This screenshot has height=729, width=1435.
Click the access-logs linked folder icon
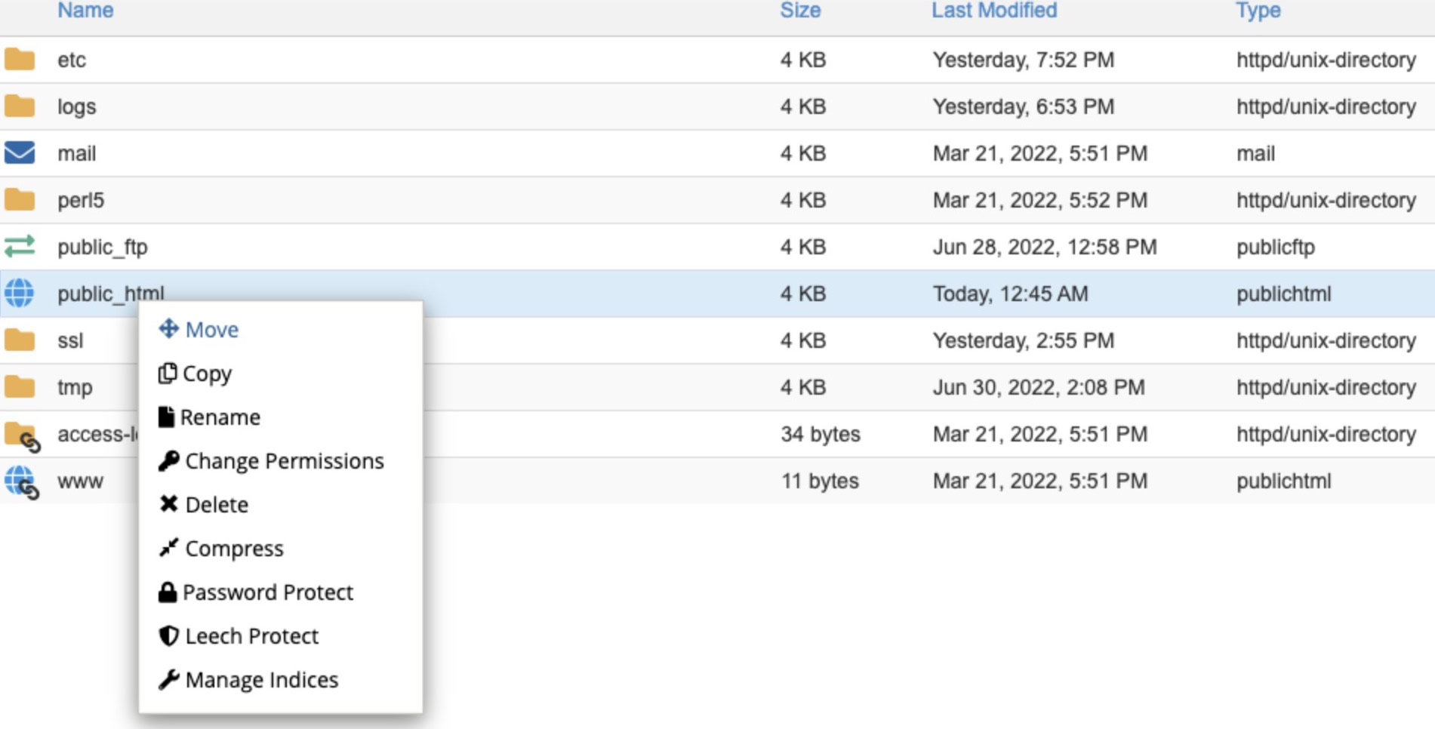[21, 436]
